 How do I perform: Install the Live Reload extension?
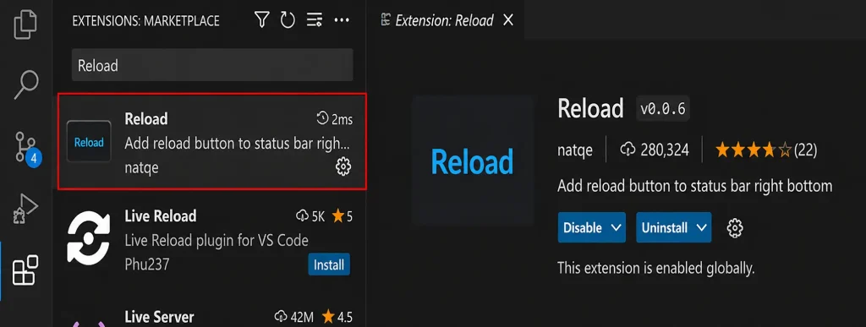click(x=329, y=264)
